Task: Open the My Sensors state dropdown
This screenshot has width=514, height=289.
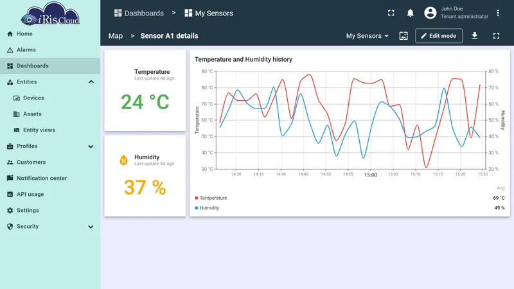Action: (x=367, y=36)
